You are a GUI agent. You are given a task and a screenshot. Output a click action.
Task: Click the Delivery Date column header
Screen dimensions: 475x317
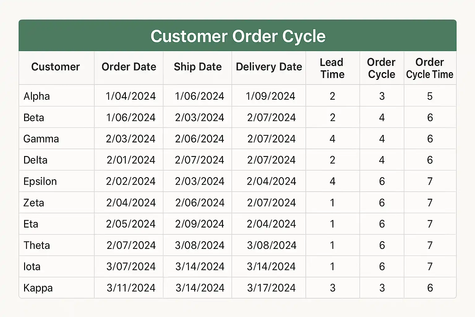tap(269, 67)
